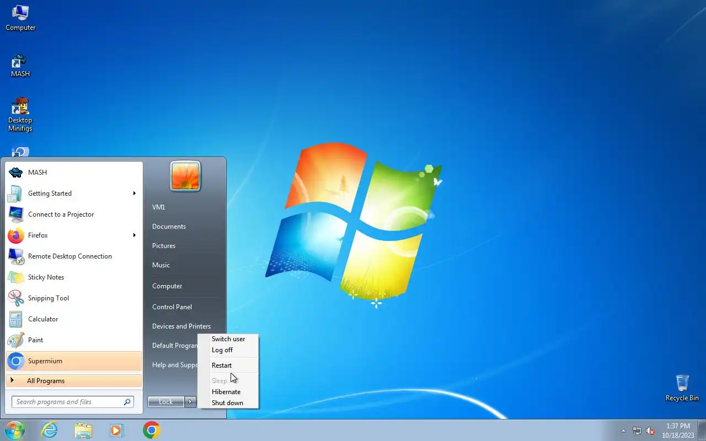706x441 pixels.
Task: Select the MASH desktop shortcut
Action: pos(20,65)
